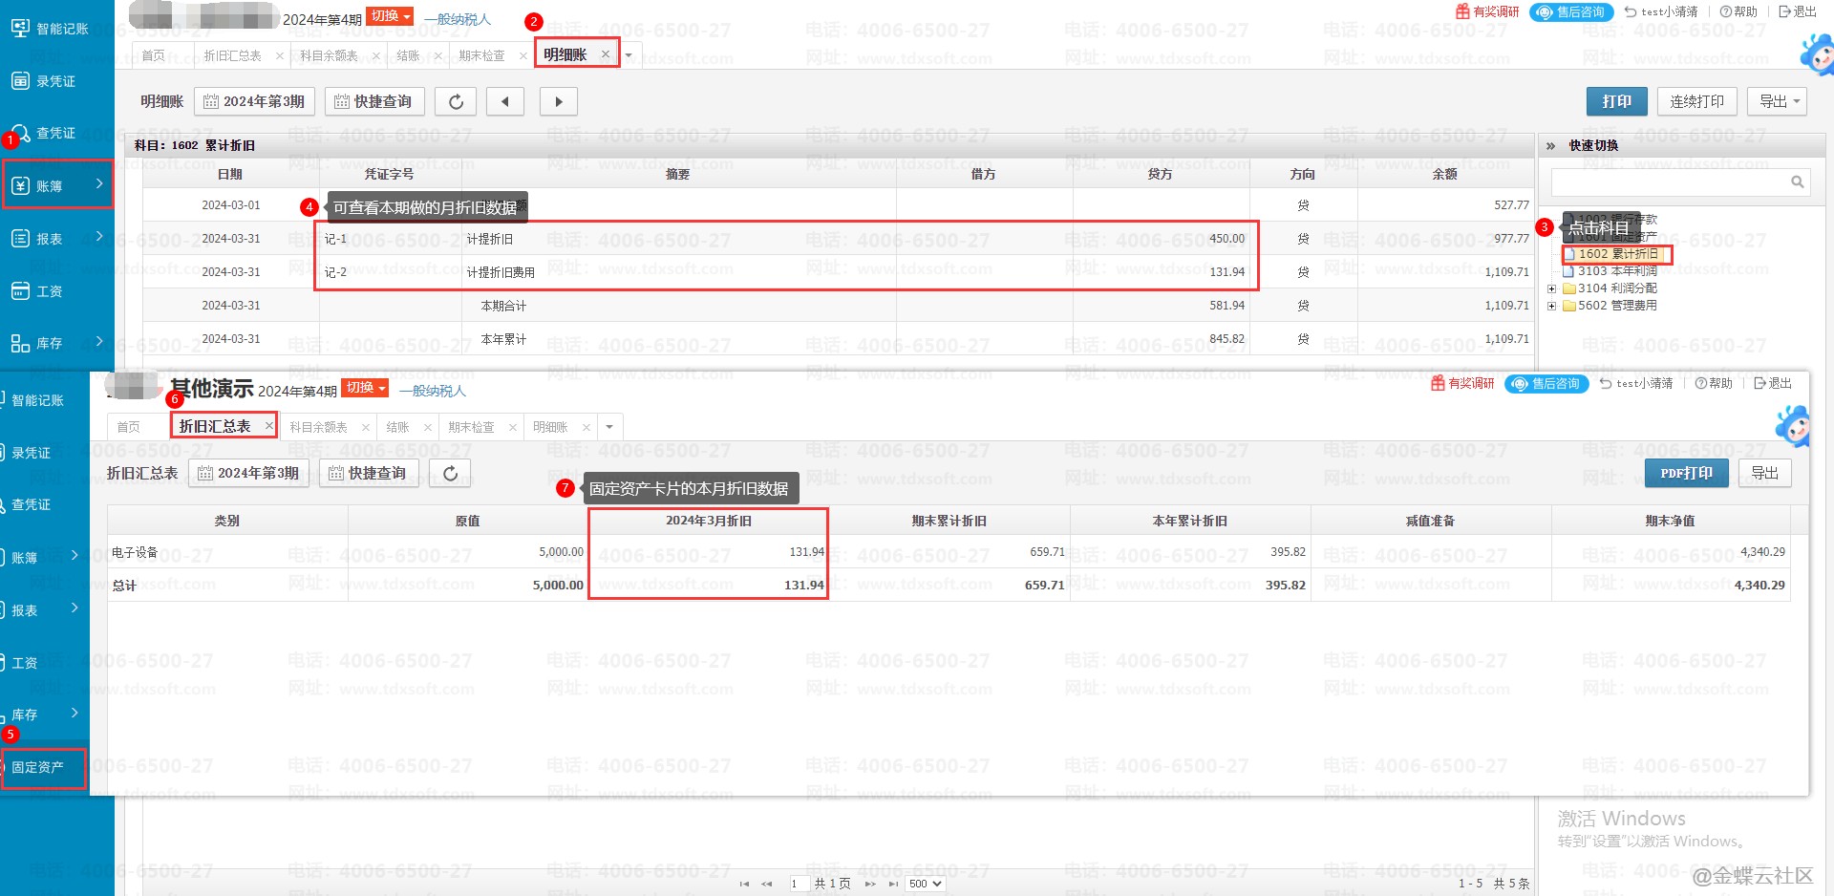Image resolution: width=1834 pixels, height=896 pixels.
Task: Open the tab list dropdown beside 明细账 tab
Action: (629, 55)
